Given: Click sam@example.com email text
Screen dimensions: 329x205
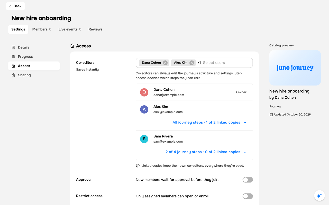Looking at the screenshot, I should coord(168,141).
